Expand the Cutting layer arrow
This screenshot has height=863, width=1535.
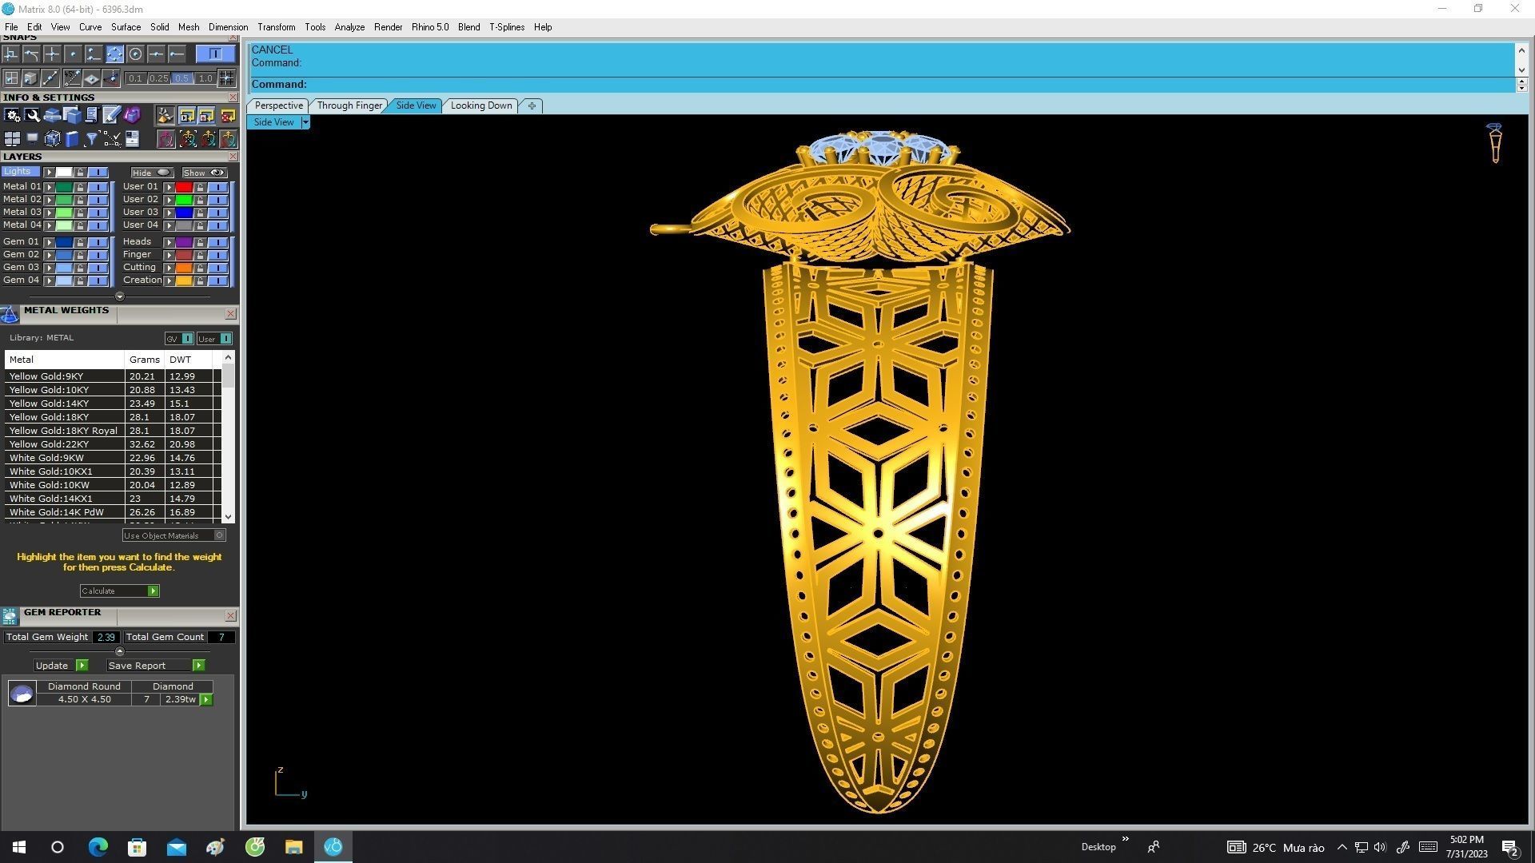tap(169, 268)
